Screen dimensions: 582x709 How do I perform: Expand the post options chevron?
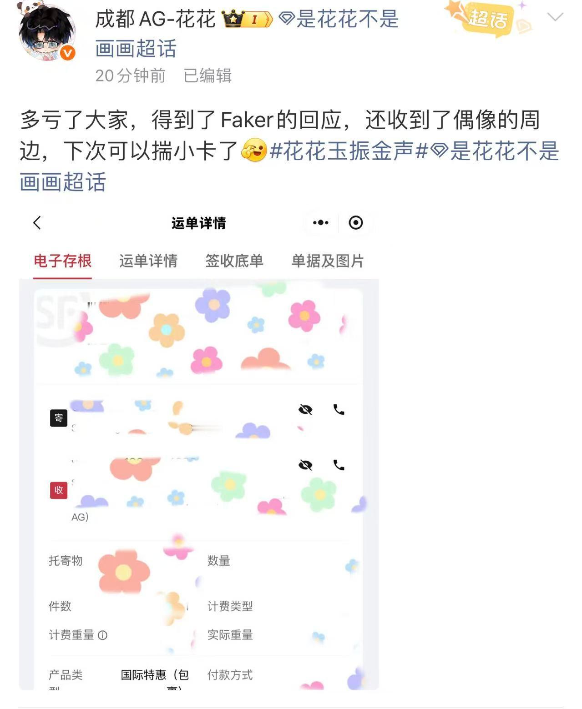pyautogui.click(x=555, y=17)
